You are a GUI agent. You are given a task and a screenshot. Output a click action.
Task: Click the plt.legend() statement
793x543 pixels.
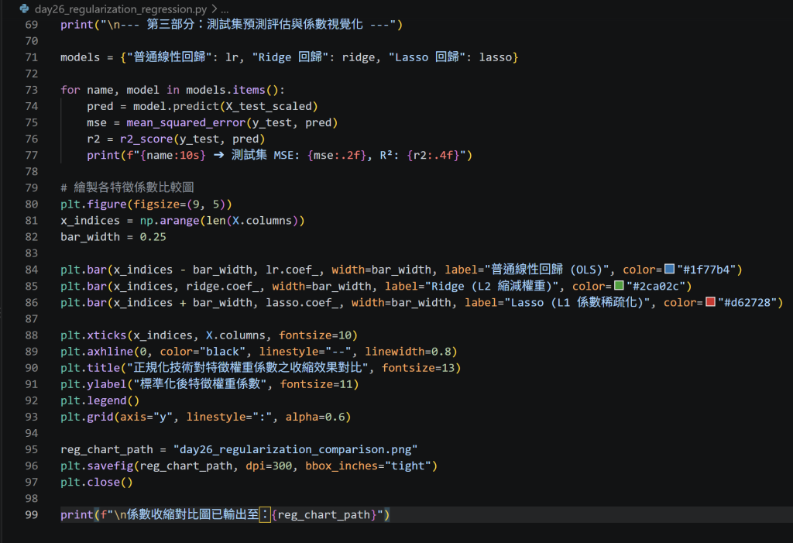[x=100, y=400]
